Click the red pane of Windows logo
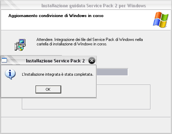This screenshot has height=134, width=172. 158,15
